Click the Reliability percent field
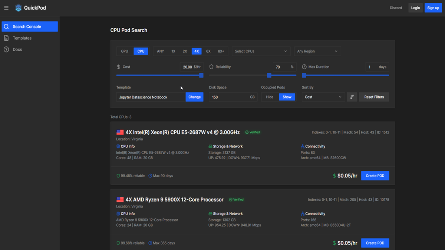The height and width of the screenshot is (250, 445). coord(284,67)
